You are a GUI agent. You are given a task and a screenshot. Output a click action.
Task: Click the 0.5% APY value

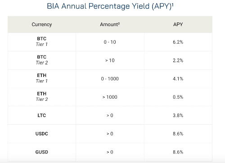[178, 97]
